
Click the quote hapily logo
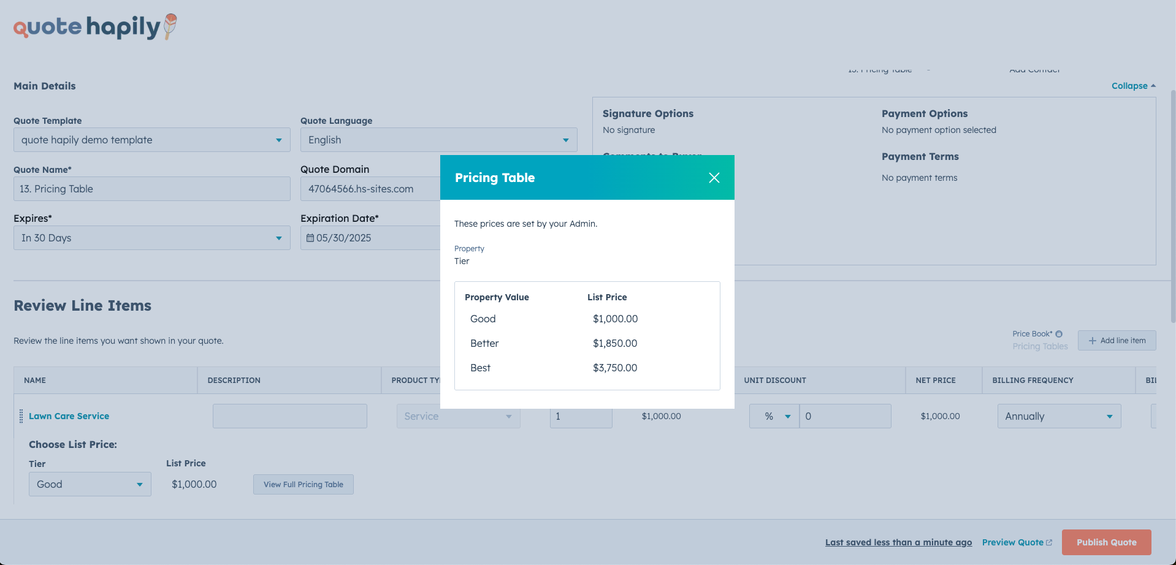[92, 26]
